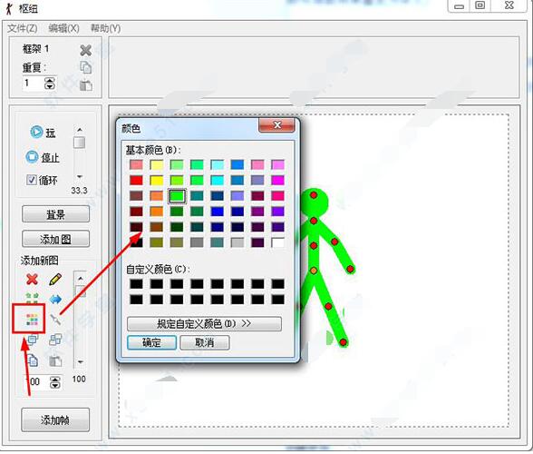The height and width of the screenshot is (454, 533).
Task: Select the bright yellow swatch next to red
Action: [156, 180]
